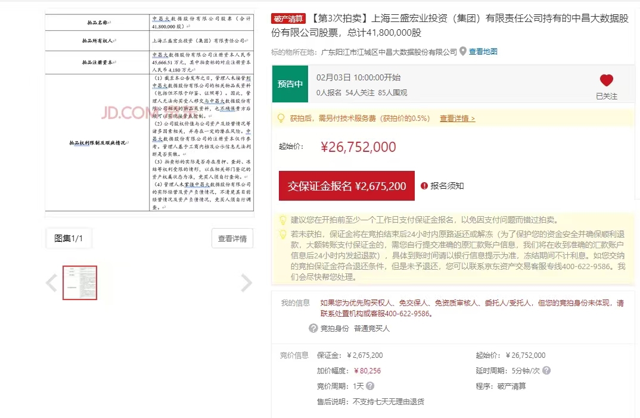Click the 程序: 破产清算 text
The image size is (640, 418).
pyautogui.click(x=501, y=386)
